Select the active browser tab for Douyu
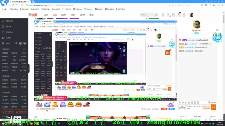Screen dimensions: 225x126 pyautogui.click(x=19, y=2)
